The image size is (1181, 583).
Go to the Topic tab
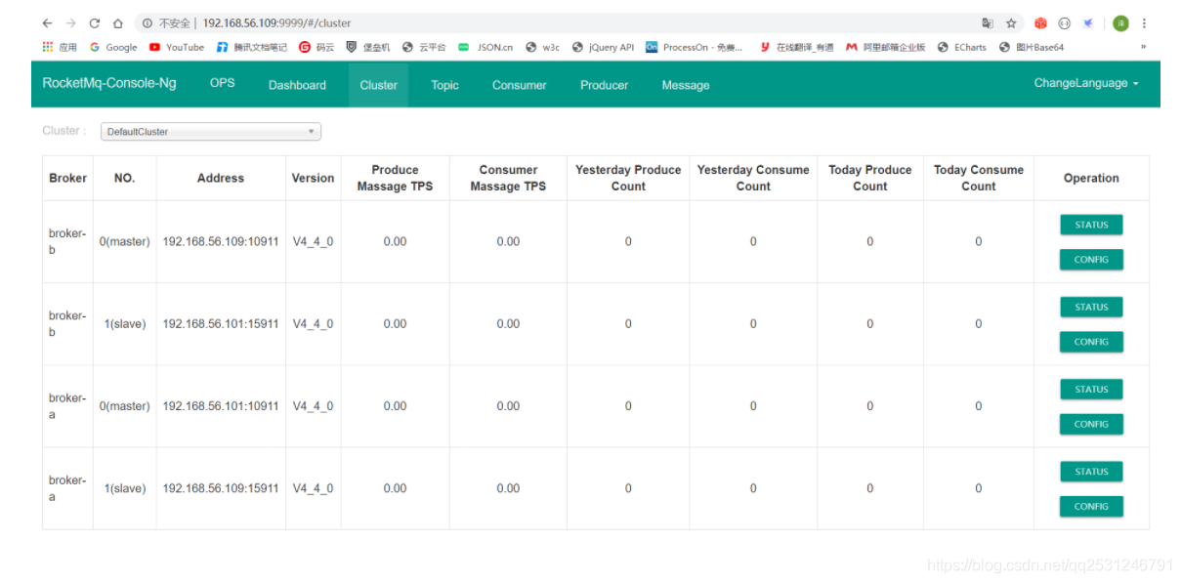(444, 85)
